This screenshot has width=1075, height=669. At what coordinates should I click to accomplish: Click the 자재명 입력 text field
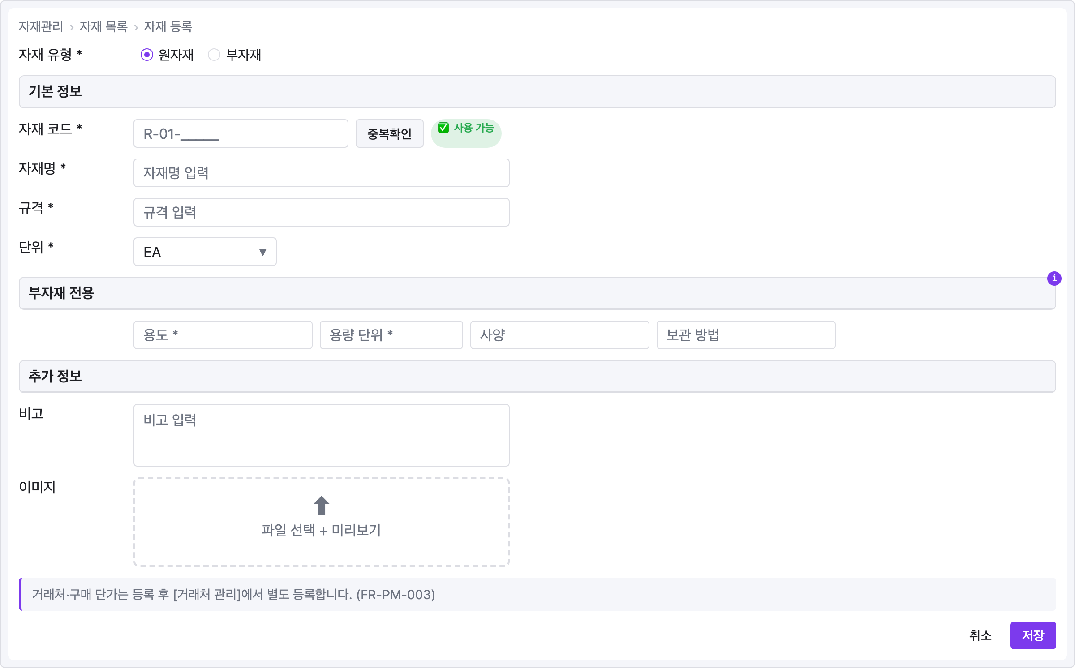321,173
